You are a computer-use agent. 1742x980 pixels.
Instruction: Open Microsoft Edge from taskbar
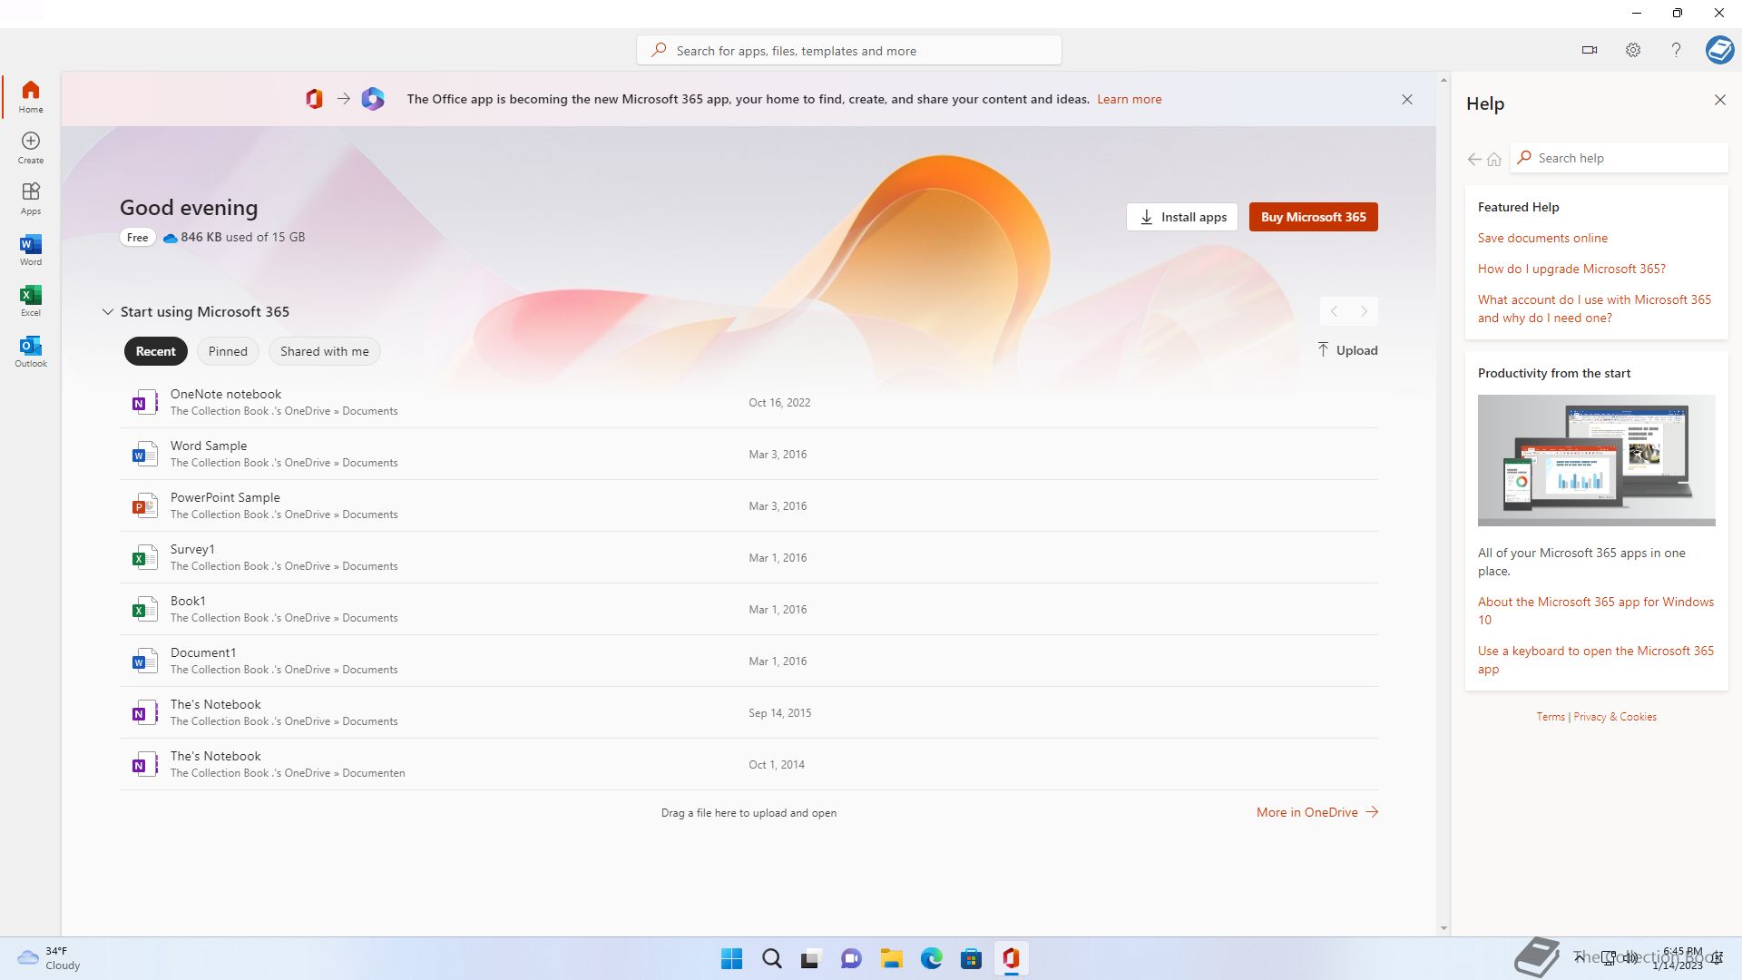[931, 958]
